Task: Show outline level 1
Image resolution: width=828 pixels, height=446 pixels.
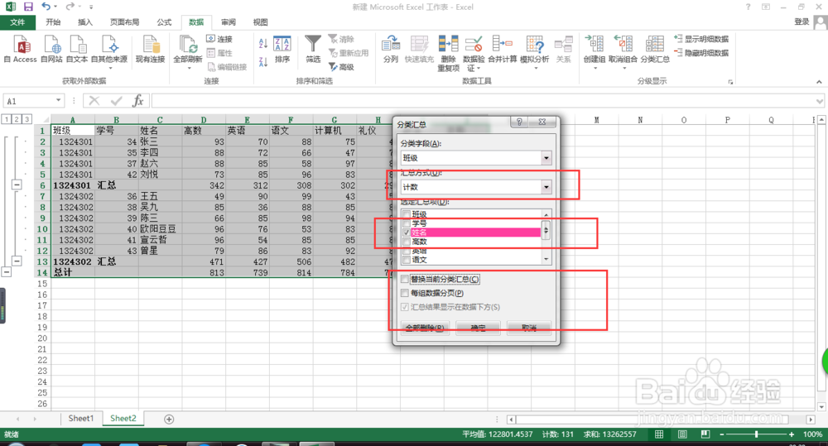Action: point(7,119)
